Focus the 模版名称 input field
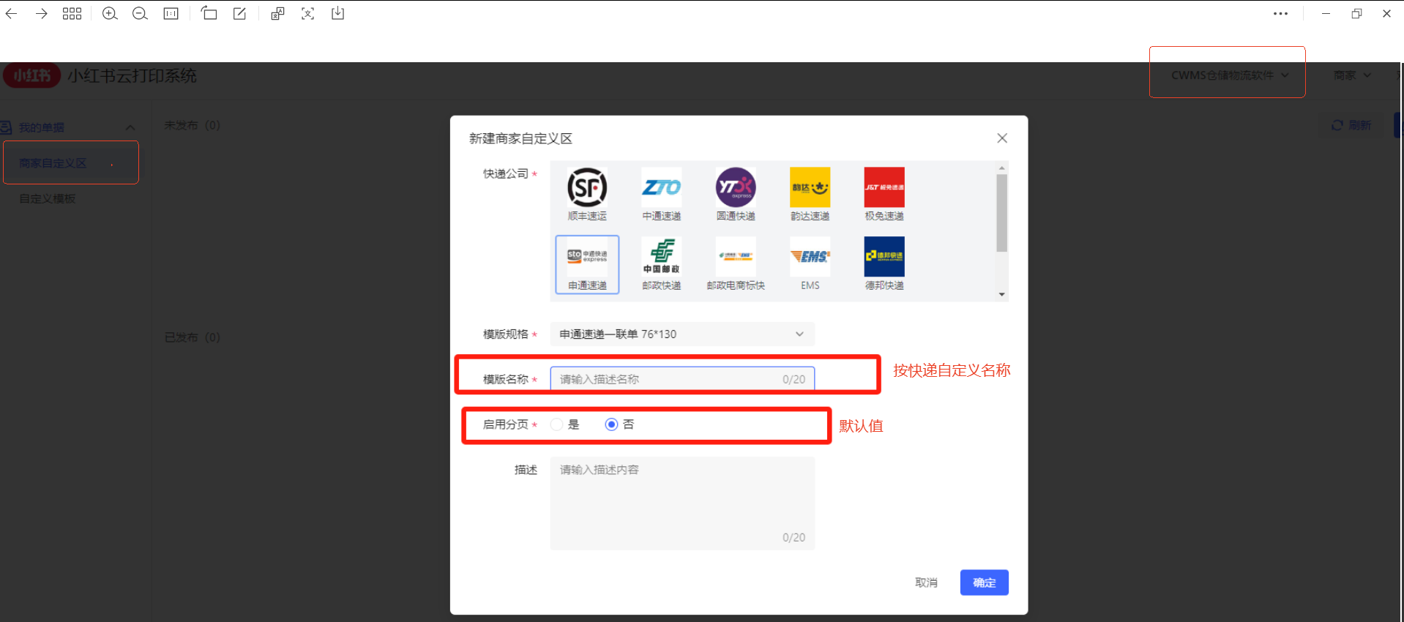Image resolution: width=1404 pixels, height=622 pixels. coord(682,379)
